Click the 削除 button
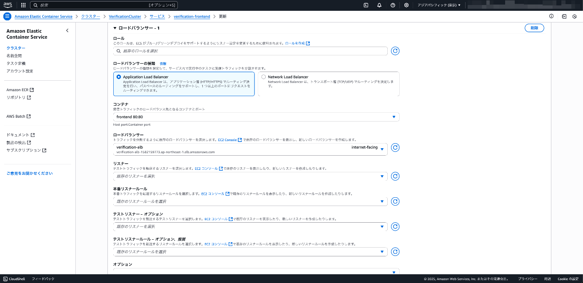This screenshot has width=583, height=283. click(534, 28)
